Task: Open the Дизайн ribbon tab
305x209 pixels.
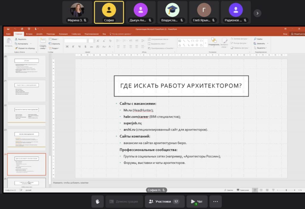Action: [x=39, y=34]
